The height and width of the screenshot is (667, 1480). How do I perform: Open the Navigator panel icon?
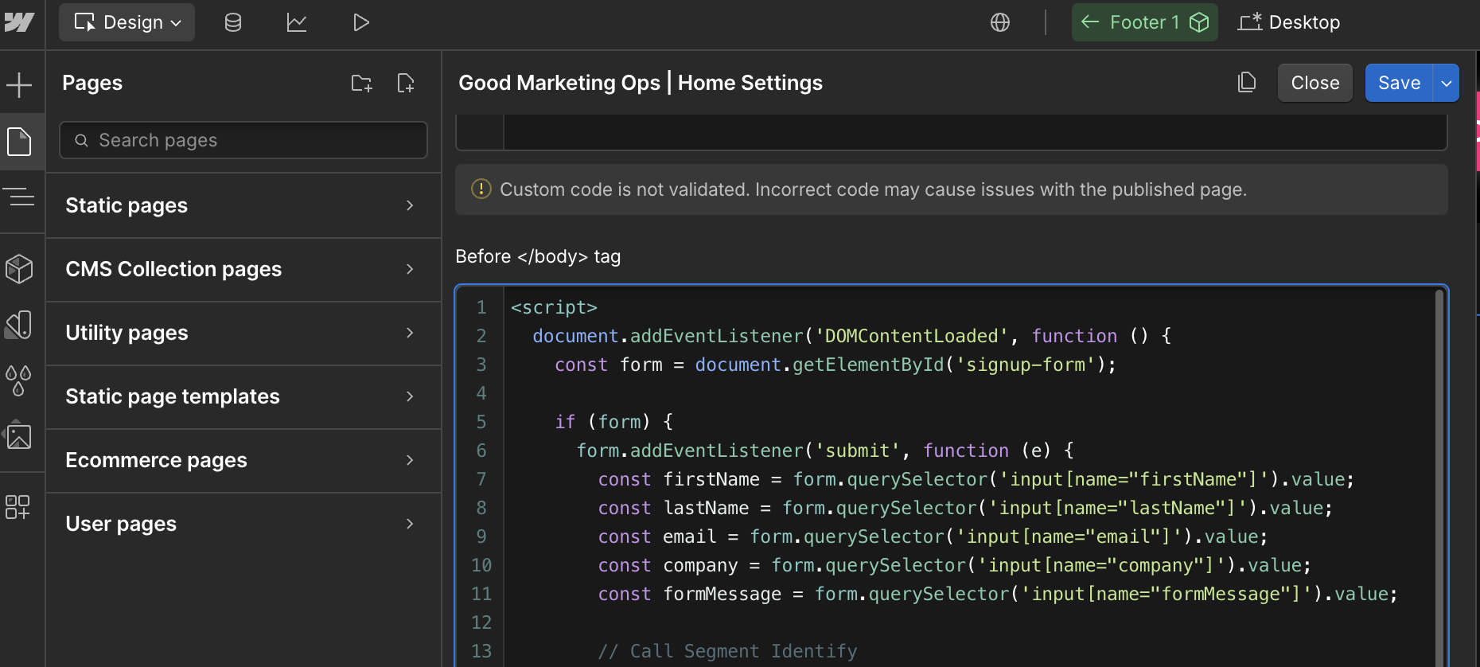(x=19, y=196)
